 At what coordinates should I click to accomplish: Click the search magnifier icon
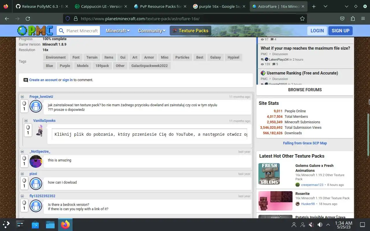click(x=61, y=31)
